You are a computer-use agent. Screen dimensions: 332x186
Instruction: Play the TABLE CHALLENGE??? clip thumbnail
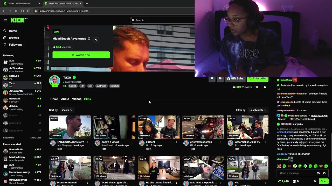click(70, 127)
